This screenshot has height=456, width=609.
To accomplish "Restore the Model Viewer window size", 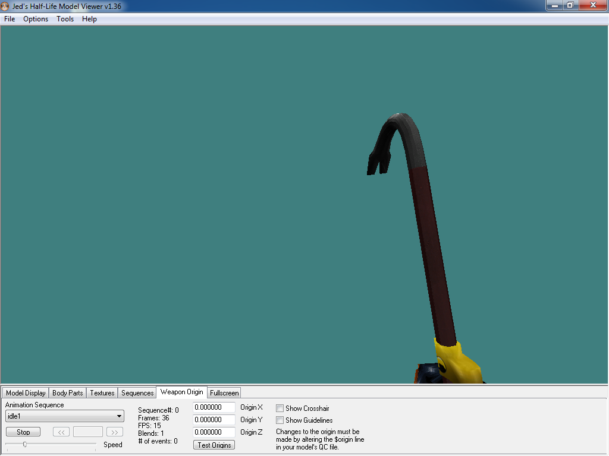I will tap(570, 5).
